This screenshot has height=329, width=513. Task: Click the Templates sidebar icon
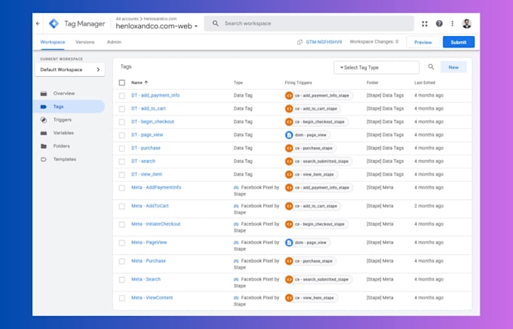click(44, 159)
